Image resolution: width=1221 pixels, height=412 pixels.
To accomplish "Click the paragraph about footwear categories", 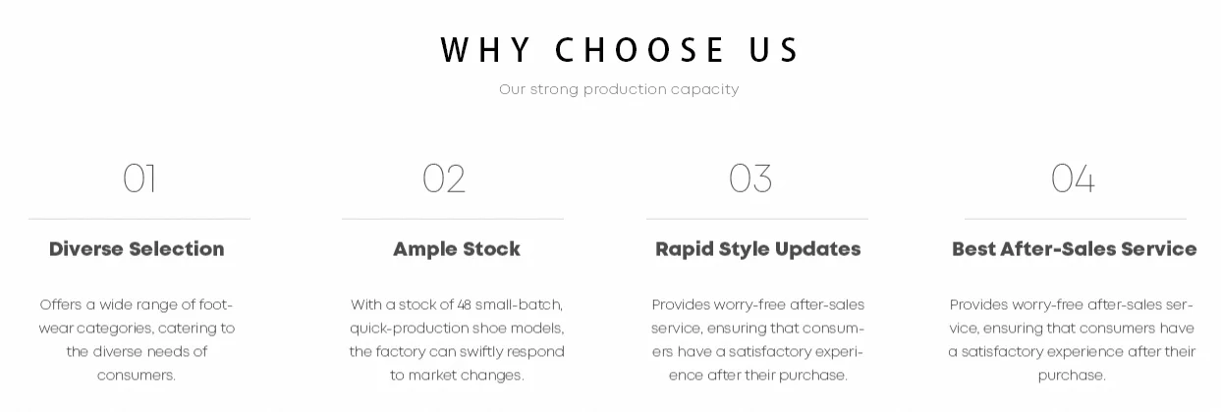I will (137, 339).
